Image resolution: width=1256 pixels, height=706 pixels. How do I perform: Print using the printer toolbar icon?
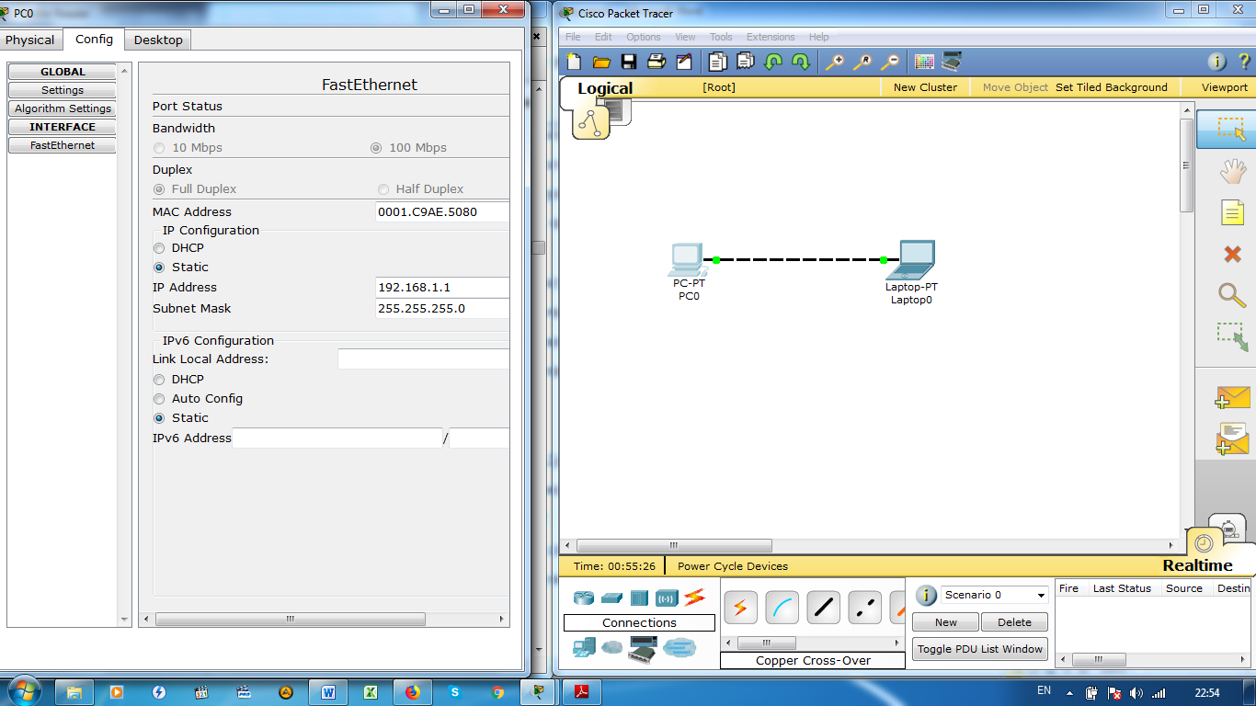[x=657, y=62]
